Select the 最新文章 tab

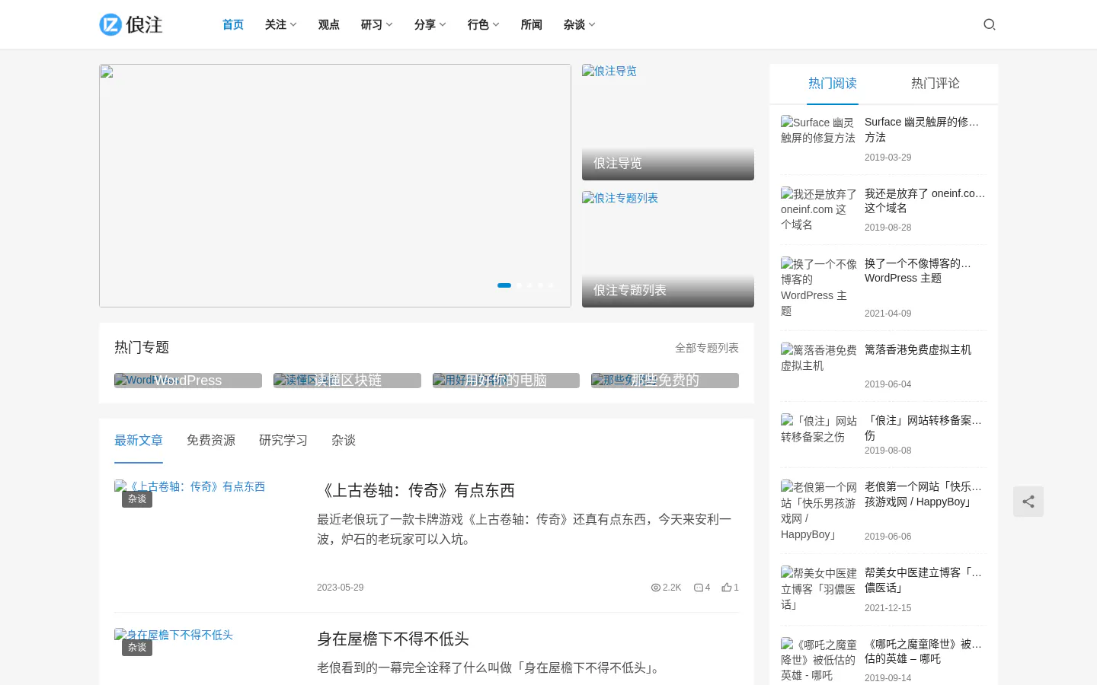pyautogui.click(x=139, y=441)
